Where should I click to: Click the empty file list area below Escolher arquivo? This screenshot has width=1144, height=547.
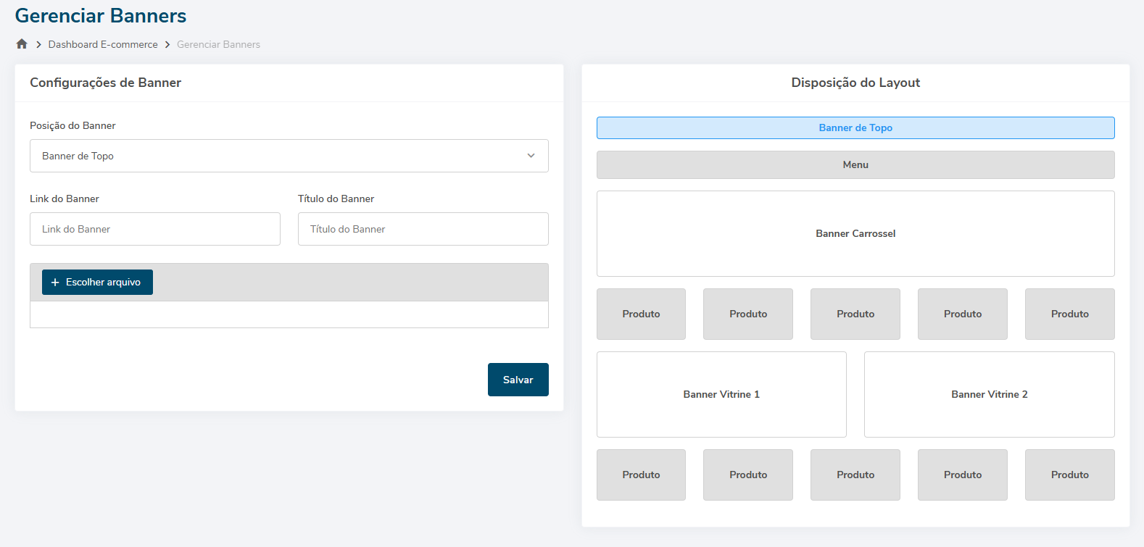[x=289, y=314]
